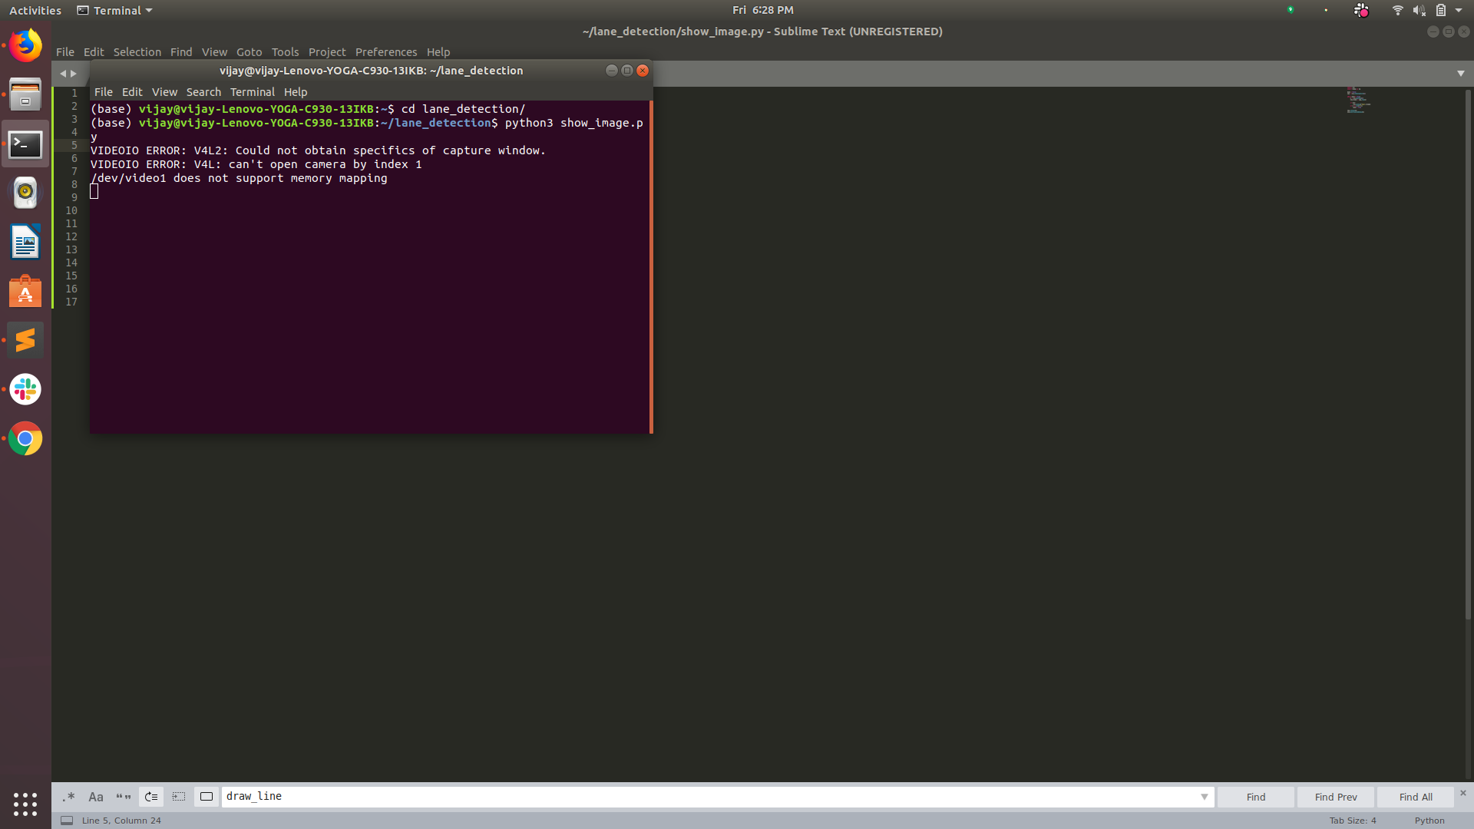Select the Terminal icon in the dock
Image resolution: width=1474 pixels, height=829 pixels.
click(x=25, y=144)
